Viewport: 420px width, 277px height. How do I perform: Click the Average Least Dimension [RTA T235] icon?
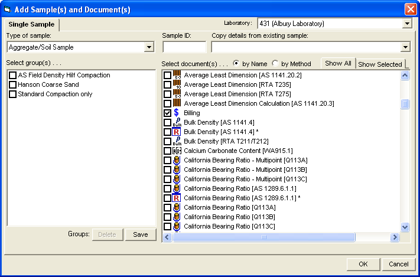point(177,84)
